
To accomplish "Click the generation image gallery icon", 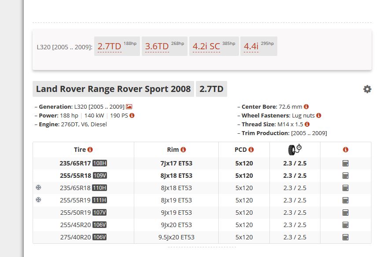I will [x=129, y=107].
